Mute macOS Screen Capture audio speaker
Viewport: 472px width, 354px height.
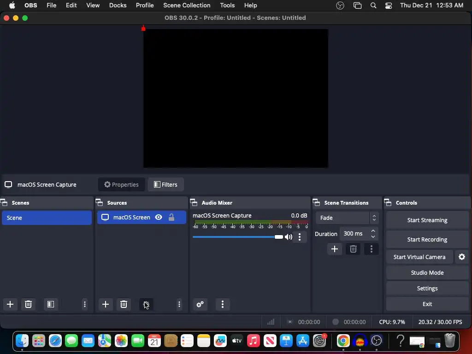coord(289,237)
